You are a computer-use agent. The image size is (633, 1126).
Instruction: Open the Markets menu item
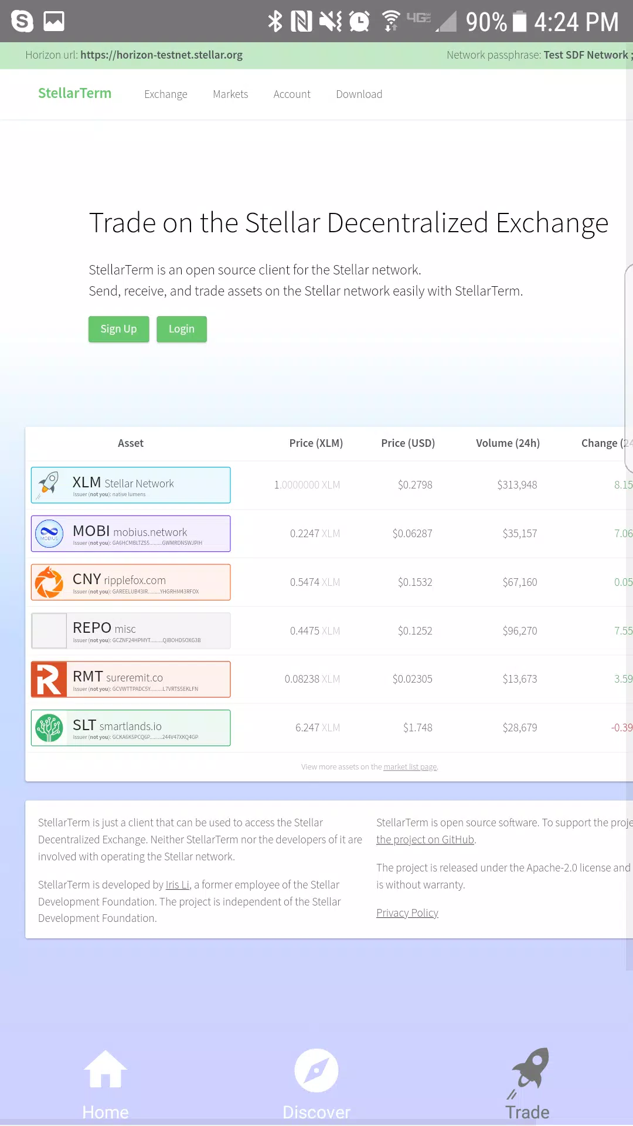point(230,94)
